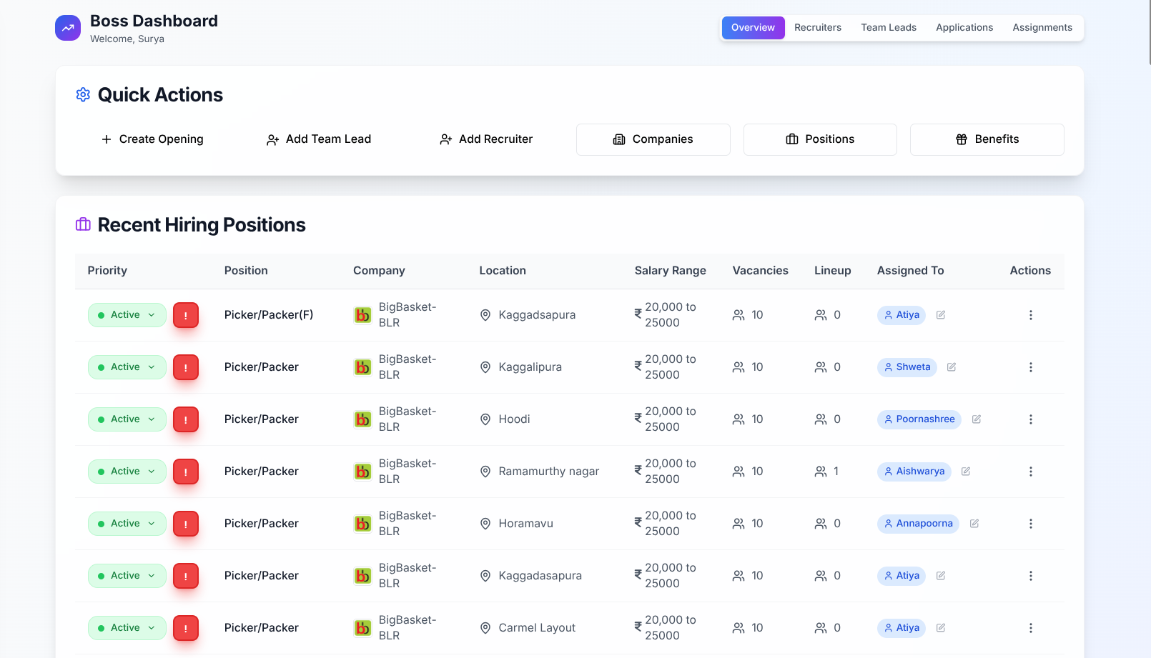Open status dropdown for Carmel Layout row
1151x658 pixels.
(x=127, y=628)
